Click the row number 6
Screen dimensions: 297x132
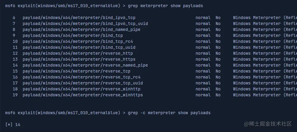(14, 18)
